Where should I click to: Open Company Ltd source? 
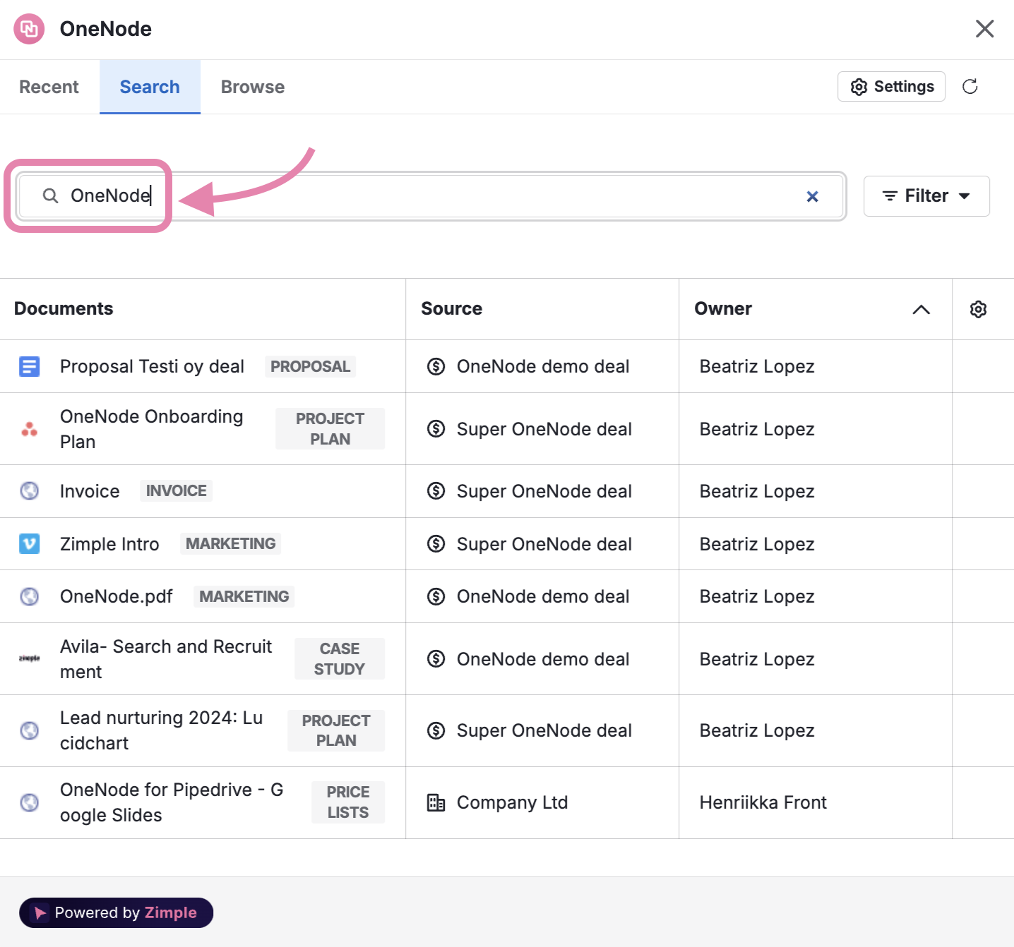pyautogui.click(x=513, y=803)
